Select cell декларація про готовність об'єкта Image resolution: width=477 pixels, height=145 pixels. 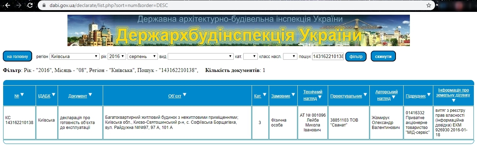[80, 123]
